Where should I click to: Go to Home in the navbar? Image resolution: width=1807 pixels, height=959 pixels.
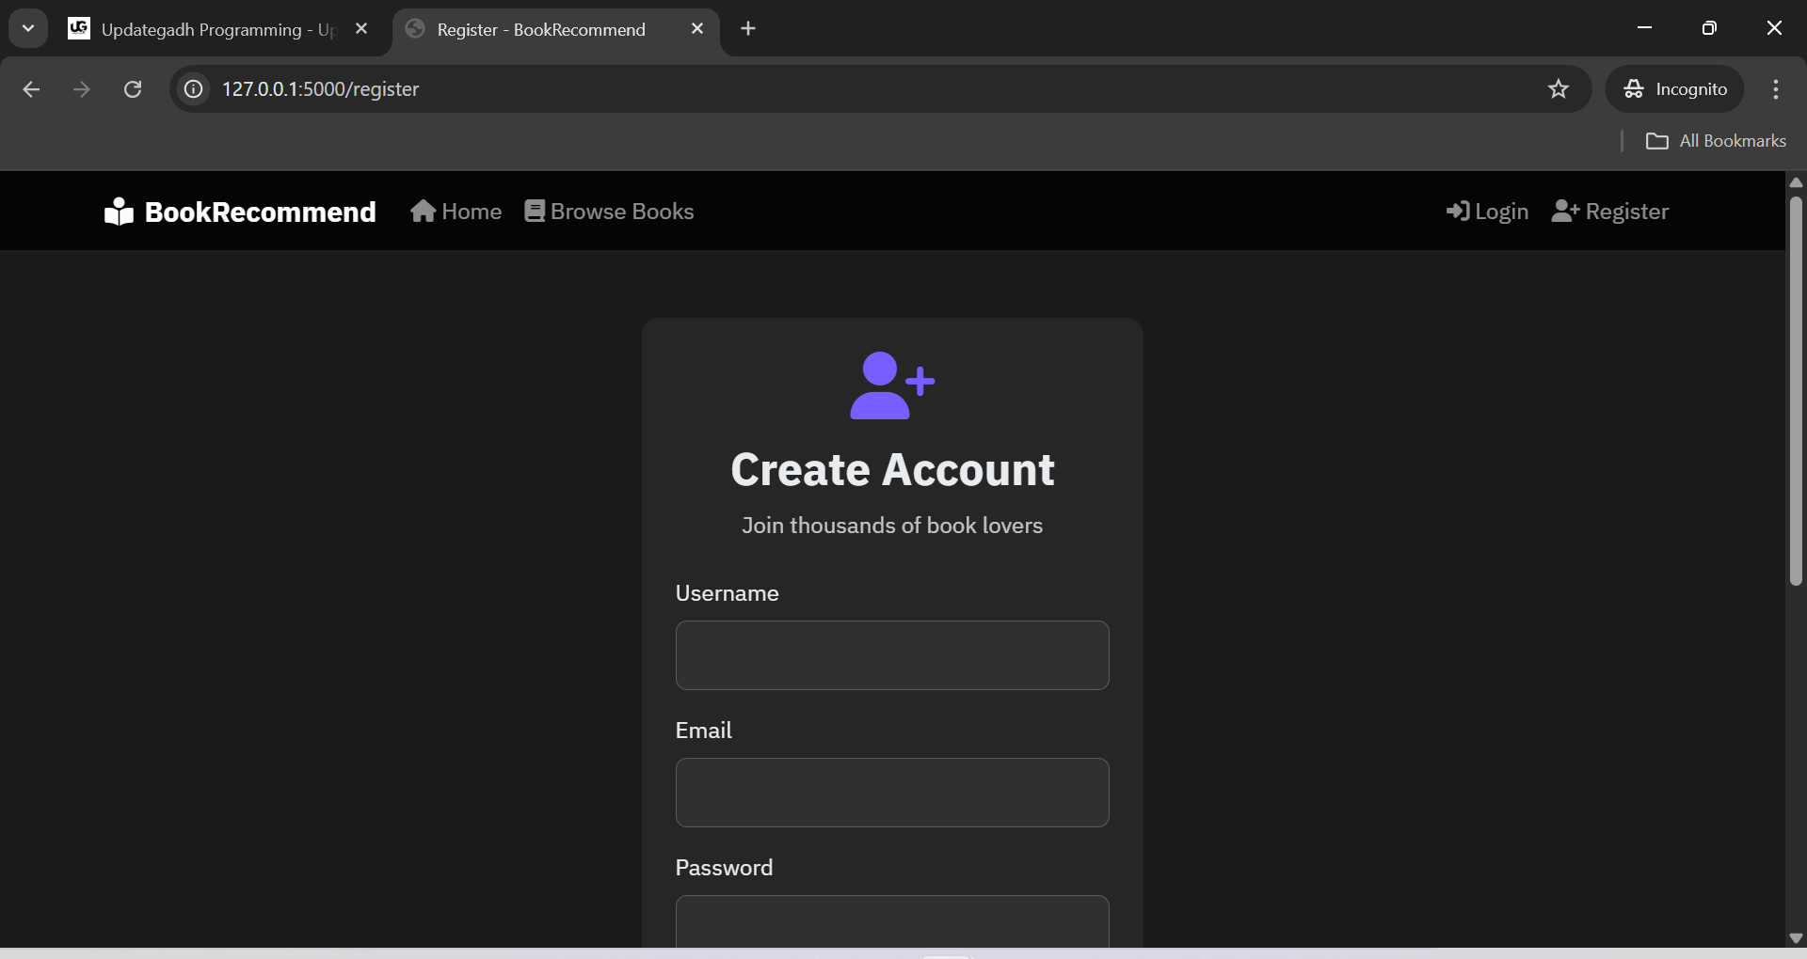(456, 212)
